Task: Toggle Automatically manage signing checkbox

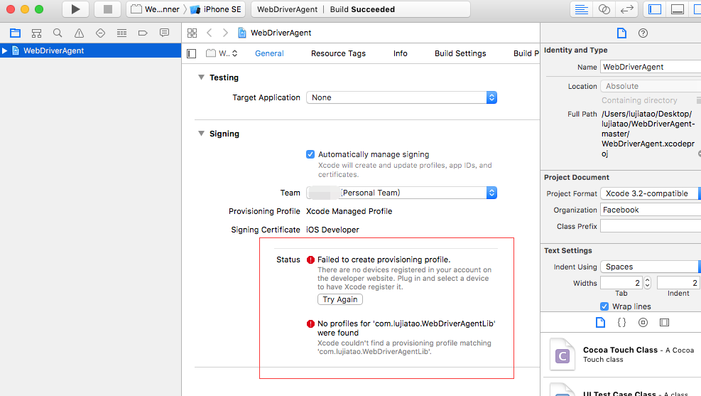Action: [x=310, y=154]
